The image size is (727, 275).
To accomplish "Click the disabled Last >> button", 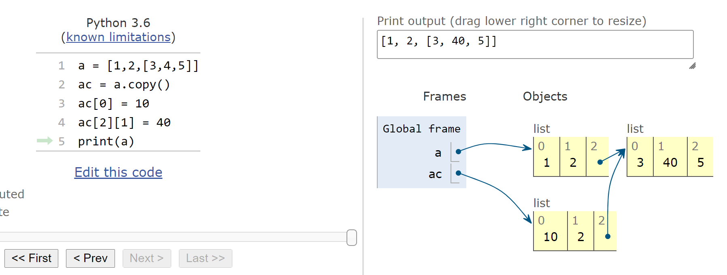I will (205, 258).
